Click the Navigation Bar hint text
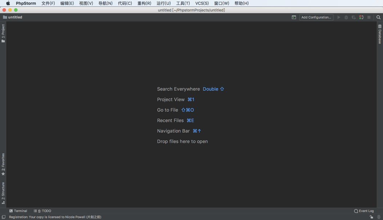The width and height of the screenshot is (383, 220). click(173, 131)
